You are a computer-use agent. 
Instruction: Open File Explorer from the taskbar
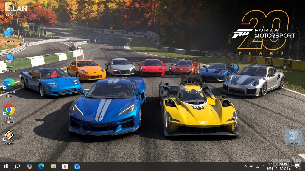[x=53, y=166]
